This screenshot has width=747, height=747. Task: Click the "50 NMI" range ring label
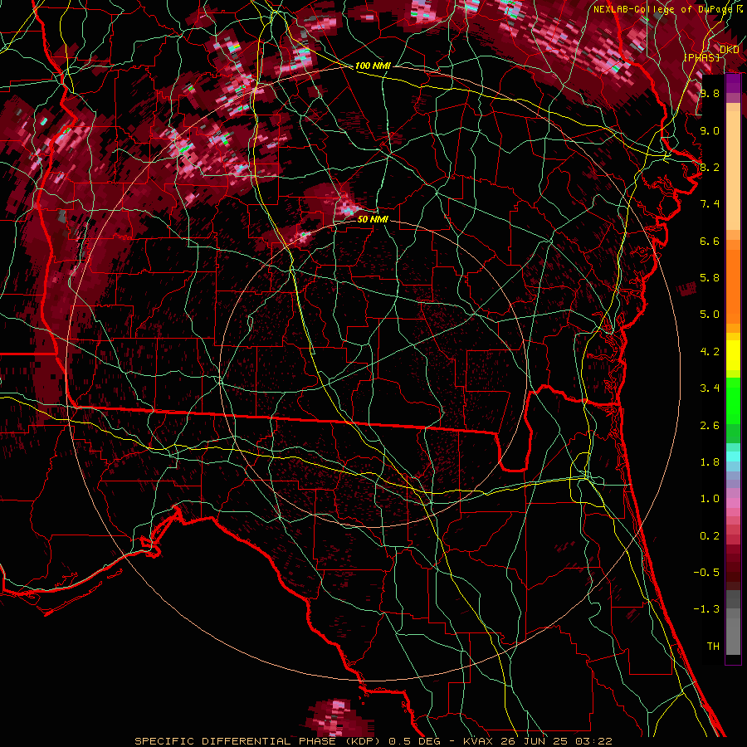click(373, 219)
